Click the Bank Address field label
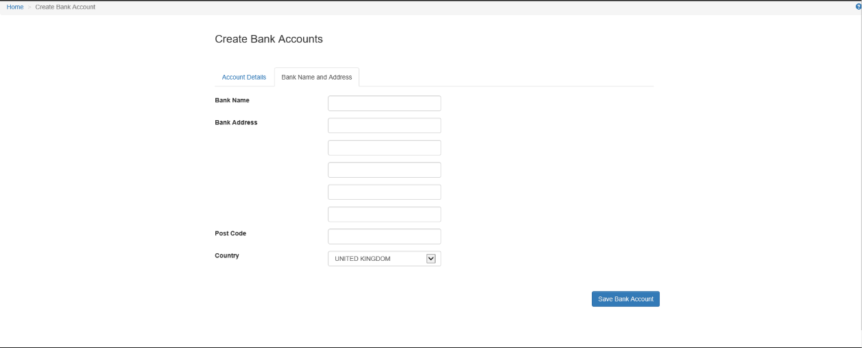 coord(236,123)
